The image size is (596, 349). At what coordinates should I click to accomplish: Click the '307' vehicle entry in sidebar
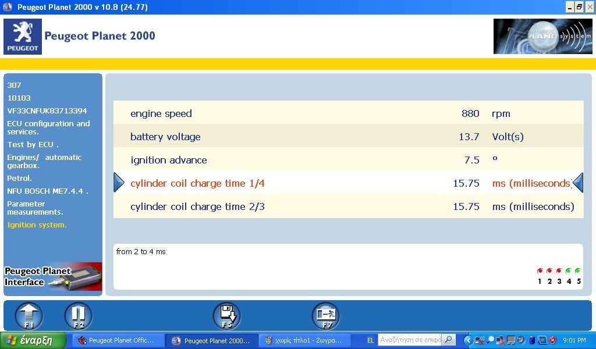pyautogui.click(x=14, y=85)
